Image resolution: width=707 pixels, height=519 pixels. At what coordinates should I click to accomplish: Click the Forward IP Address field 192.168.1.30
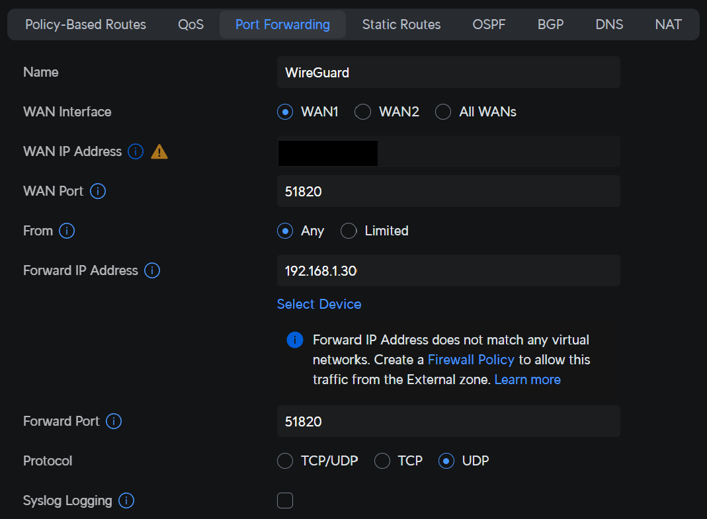pos(448,270)
